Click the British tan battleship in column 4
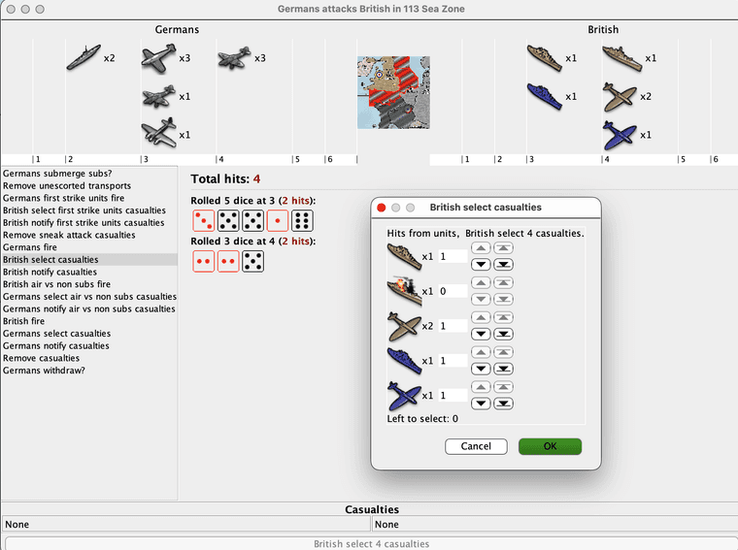Viewport: 738px width, 550px height. tap(621, 58)
